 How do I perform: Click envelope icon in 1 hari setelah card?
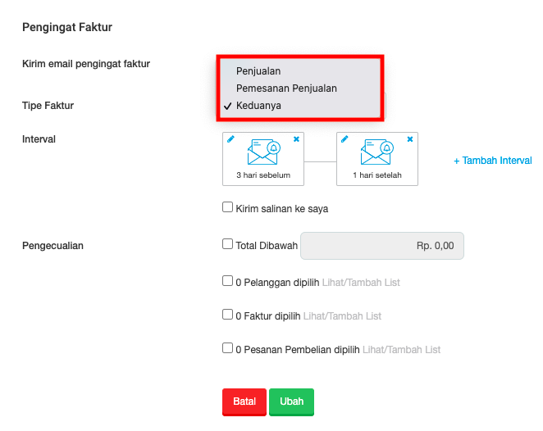point(377,152)
